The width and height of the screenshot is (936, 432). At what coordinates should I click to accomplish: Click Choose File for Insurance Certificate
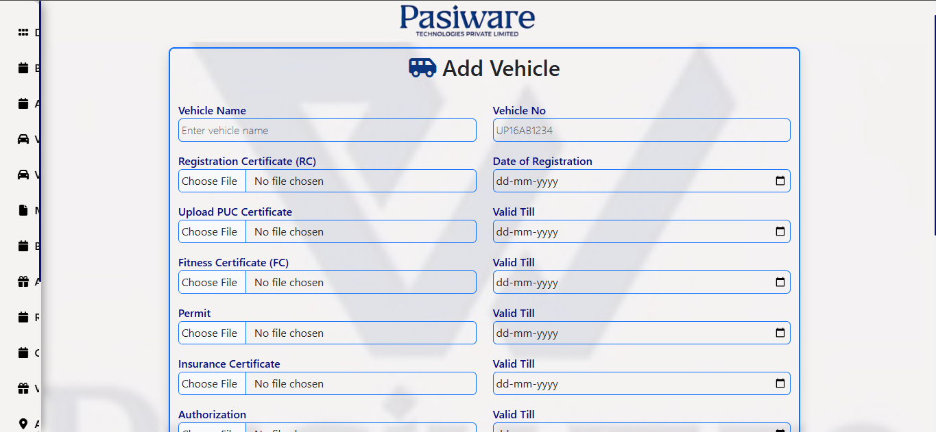click(211, 383)
